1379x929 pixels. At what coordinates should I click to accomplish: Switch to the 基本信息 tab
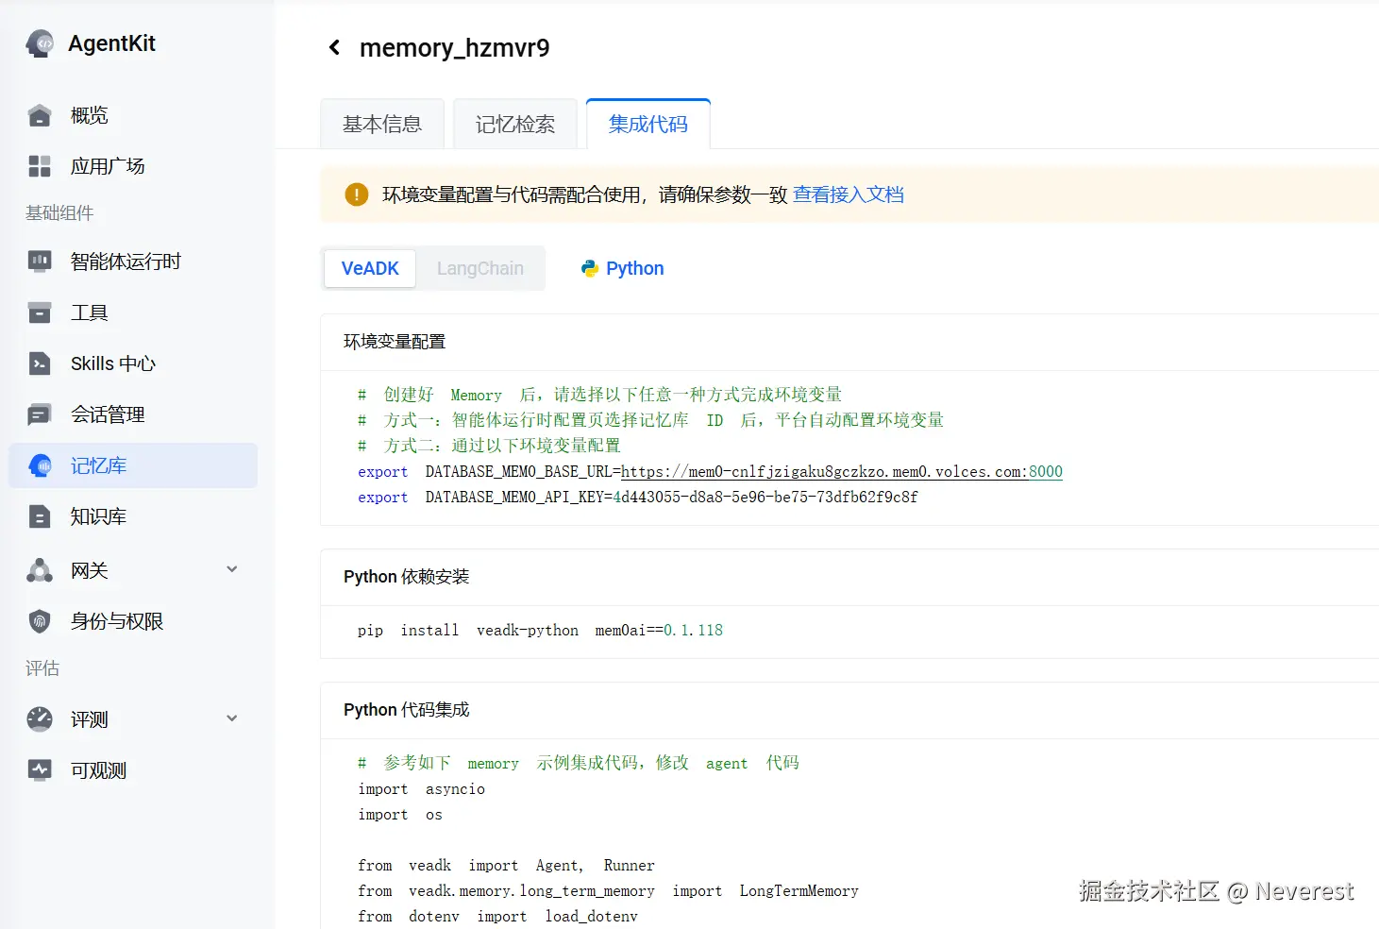pos(382,125)
